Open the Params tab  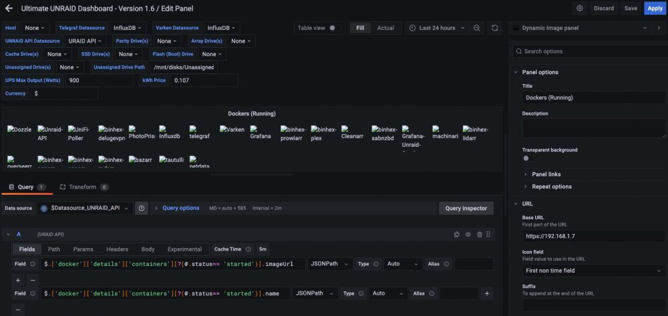83,249
